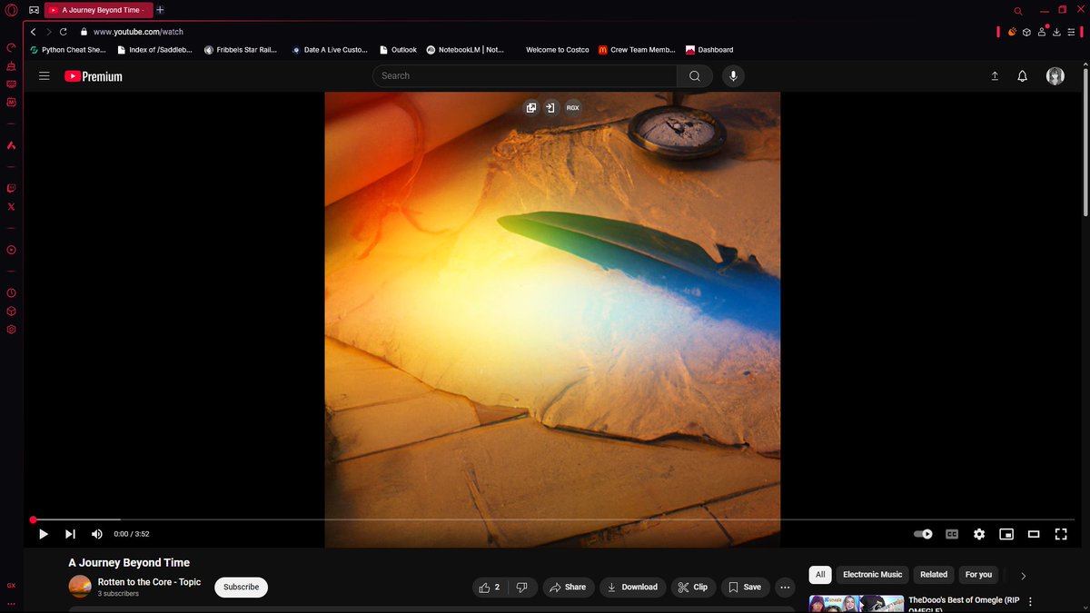Screen dimensions: 1090x613
Task: Create a clip of the video
Action: tap(693, 588)
